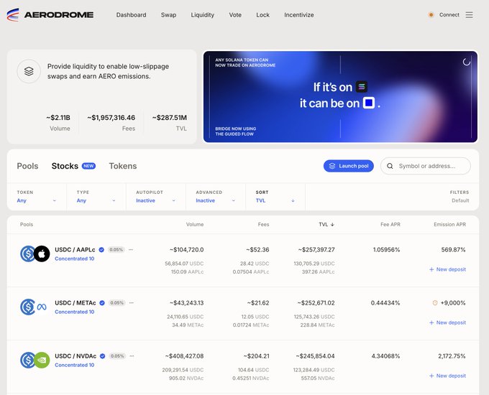The height and width of the screenshot is (395, 489).
Task: Click the Symbol or address search field
Action: point(426,166)
